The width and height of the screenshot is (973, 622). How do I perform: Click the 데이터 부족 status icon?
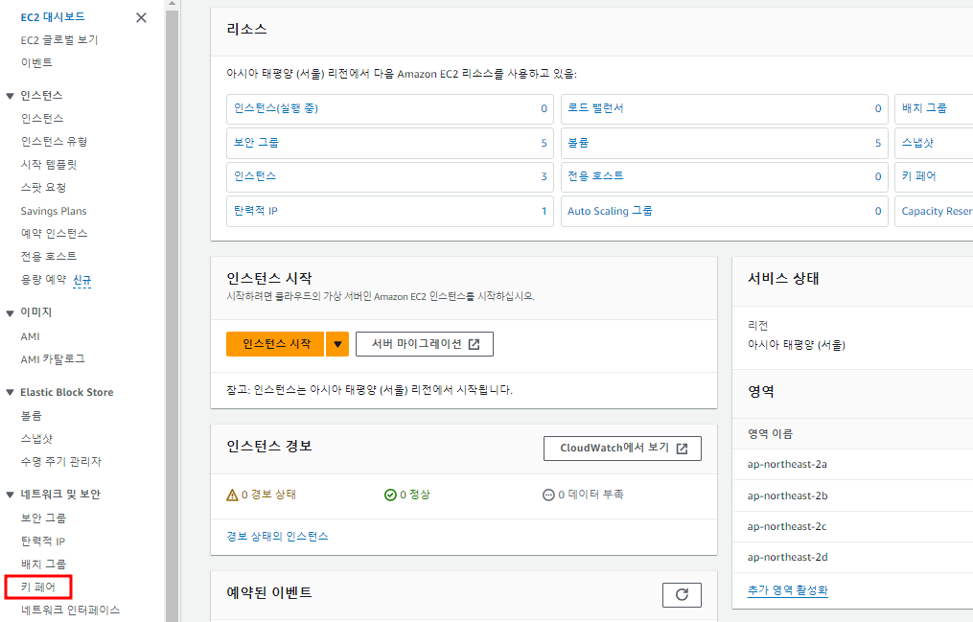coord(548,495)
